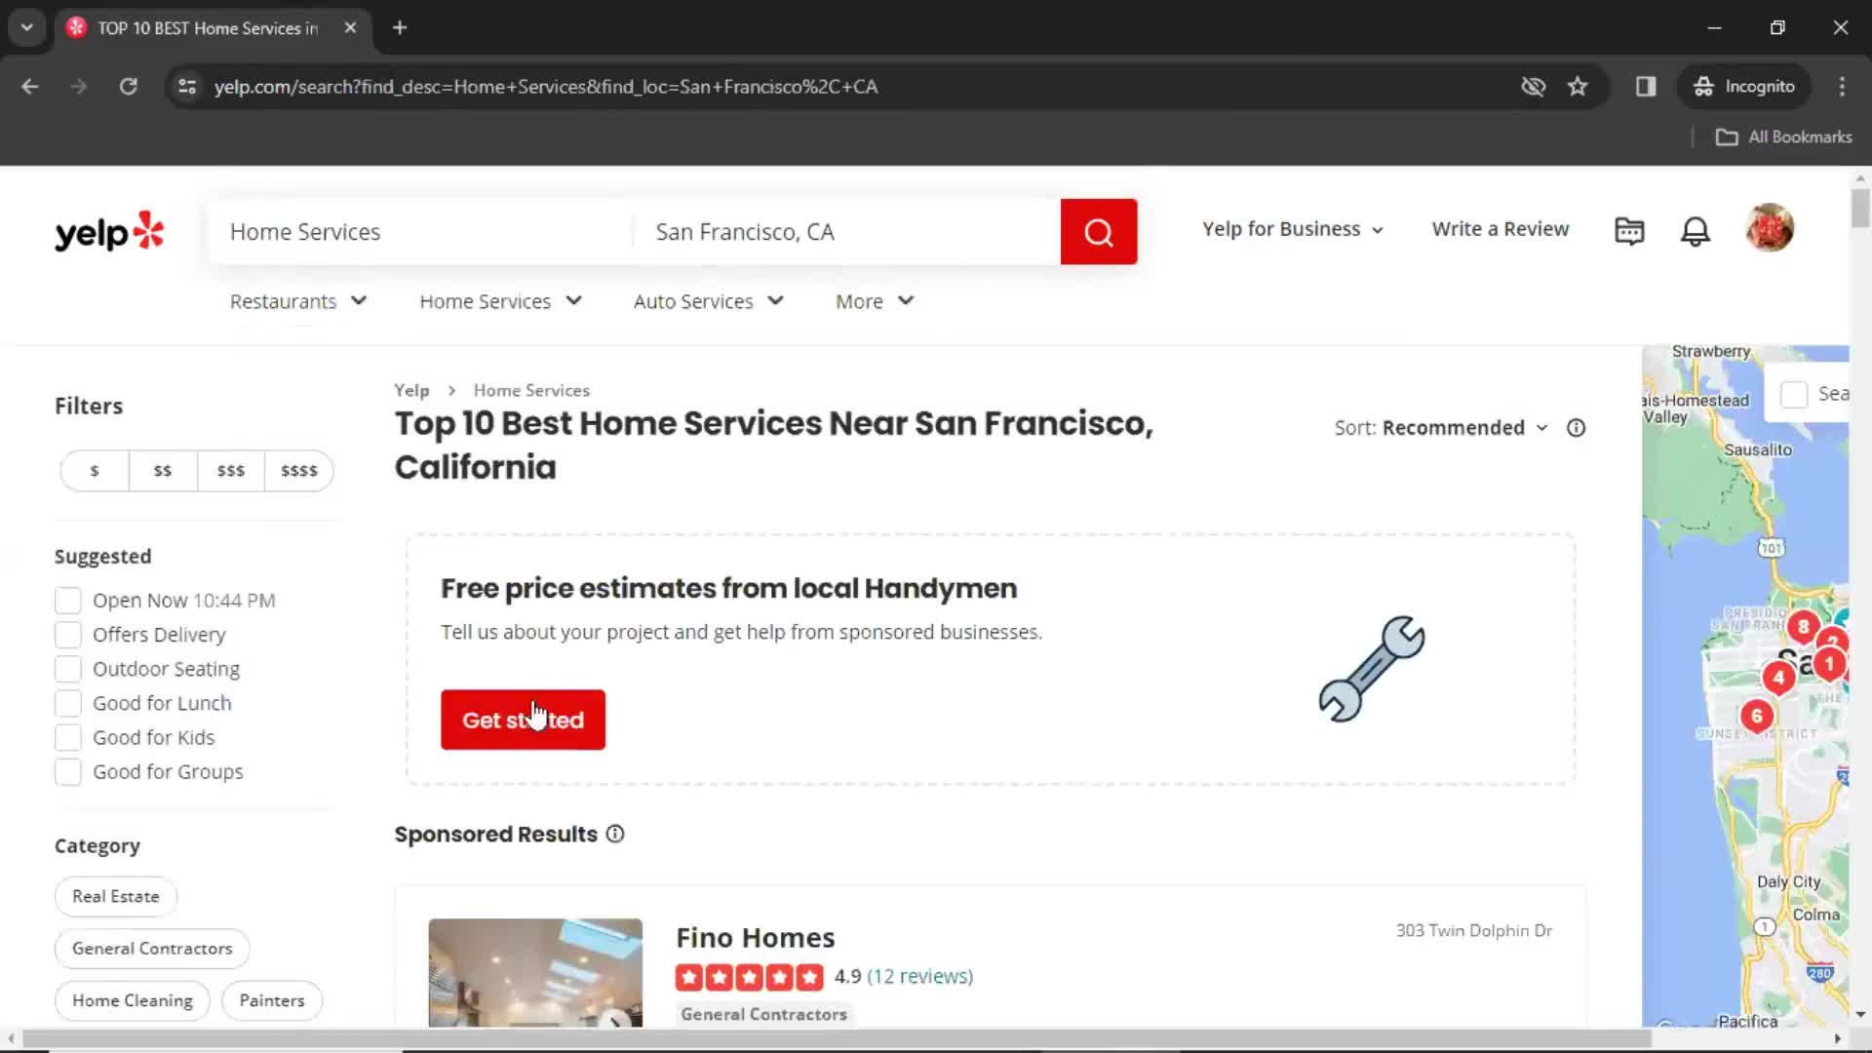Check Good for Lunch filter
The image size is (1872, 1053).
[x=68, y=703]
